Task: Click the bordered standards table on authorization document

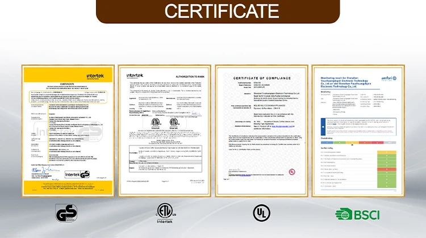Action: [x=165, y=159]
